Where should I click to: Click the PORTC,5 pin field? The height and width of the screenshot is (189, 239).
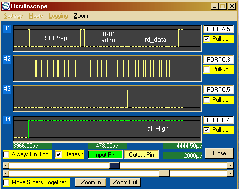[x=218, y=90]
